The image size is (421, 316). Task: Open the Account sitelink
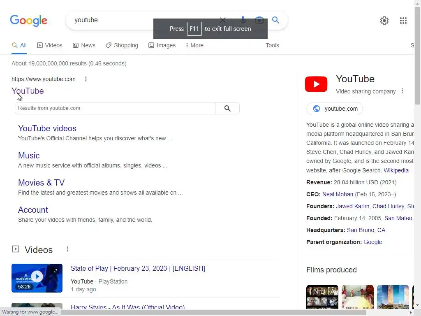[x=33, y=210]
